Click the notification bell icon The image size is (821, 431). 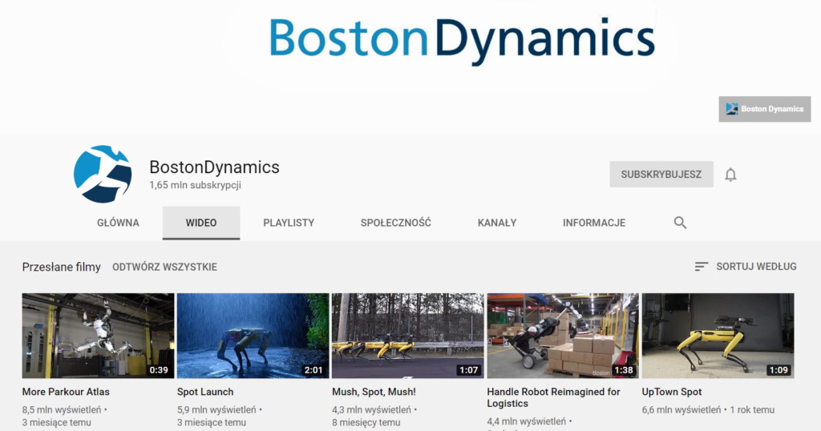point(730,174)
